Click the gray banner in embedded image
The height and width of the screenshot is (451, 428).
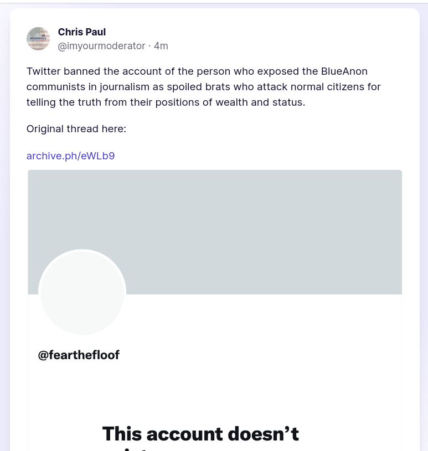(x=249, y=221)
